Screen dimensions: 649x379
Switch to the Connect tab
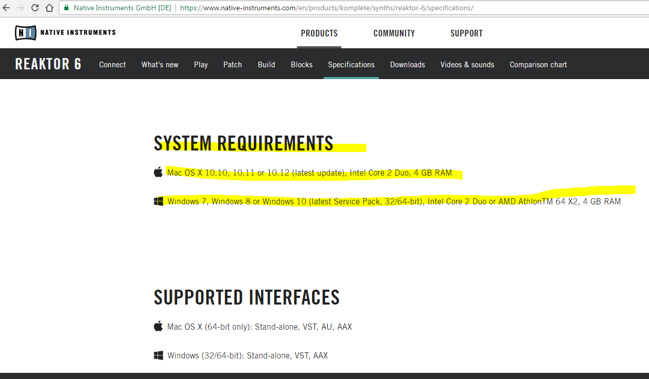[x=113, y=65]
